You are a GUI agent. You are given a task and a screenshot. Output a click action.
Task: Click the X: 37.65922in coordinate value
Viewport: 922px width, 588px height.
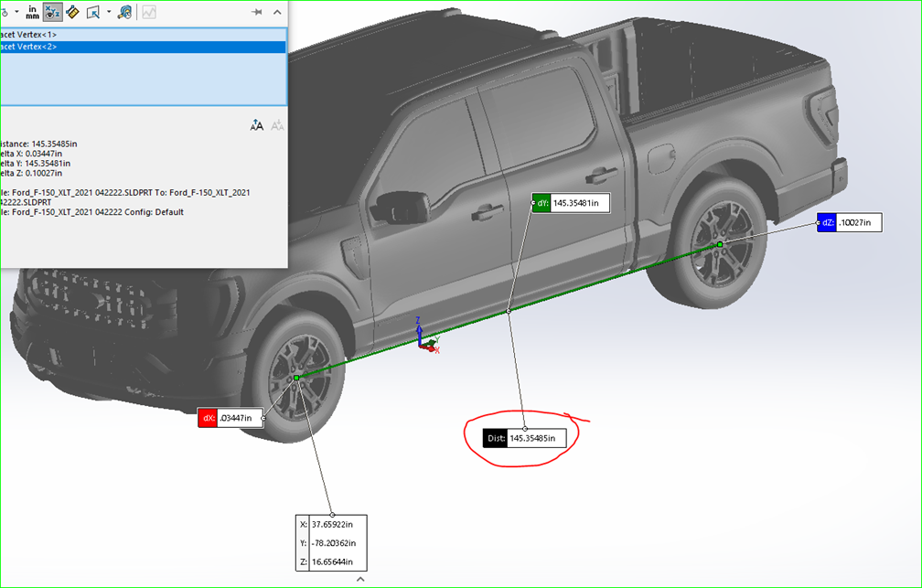(332, 524)
